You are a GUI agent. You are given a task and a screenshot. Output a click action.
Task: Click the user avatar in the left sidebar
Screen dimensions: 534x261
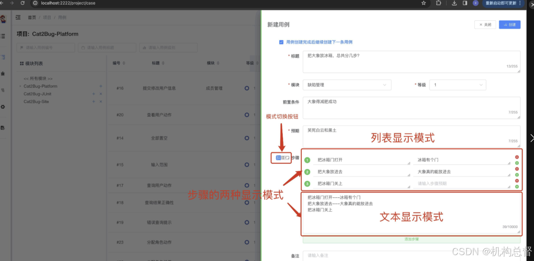(3, 19)
